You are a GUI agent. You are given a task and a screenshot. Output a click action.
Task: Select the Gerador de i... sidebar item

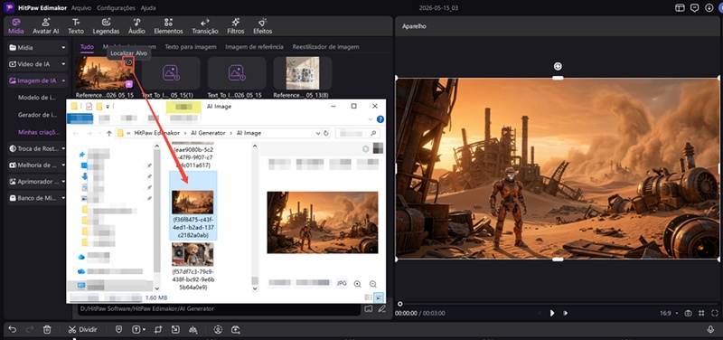pyautogui.click(x=37, y=115)
